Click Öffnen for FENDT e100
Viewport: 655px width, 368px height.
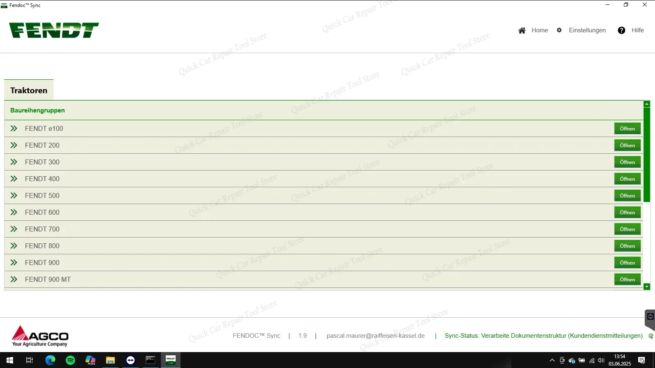pos(627,128)
